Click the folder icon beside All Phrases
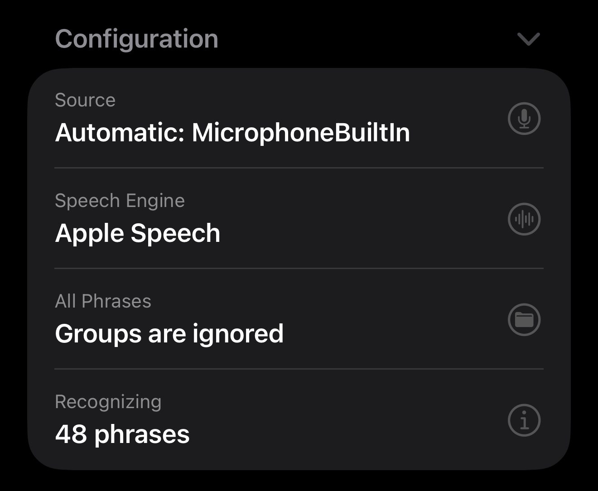598x491 pixels. point(524,320)
